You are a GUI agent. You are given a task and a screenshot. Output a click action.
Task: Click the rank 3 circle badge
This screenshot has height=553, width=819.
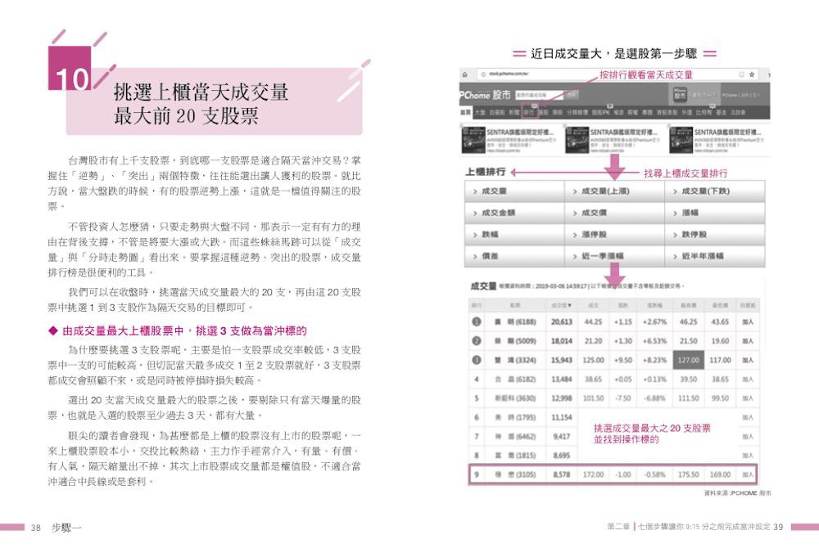[475, 359]
